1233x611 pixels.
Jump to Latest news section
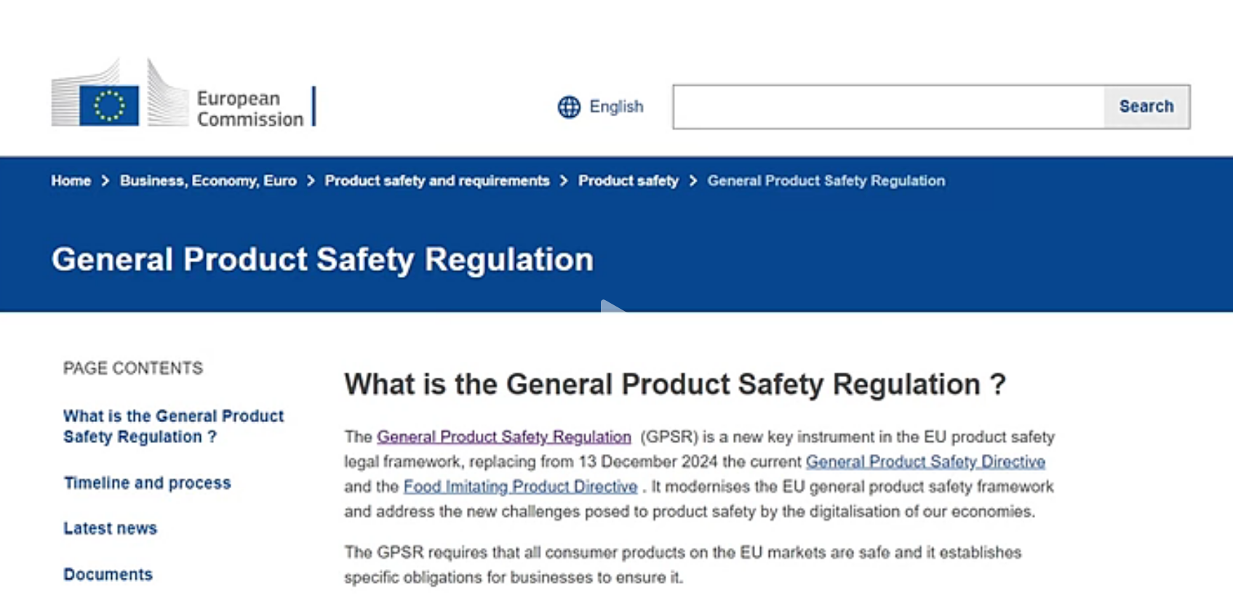[x=110, y=528]
